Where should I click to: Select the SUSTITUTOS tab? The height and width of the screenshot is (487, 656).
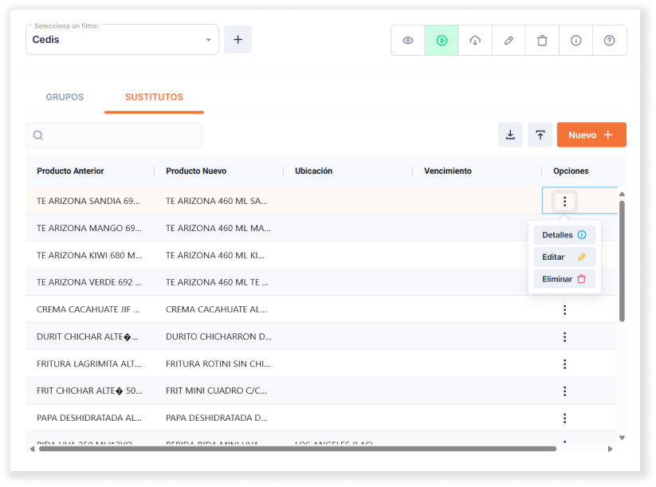tap(154, 97)
